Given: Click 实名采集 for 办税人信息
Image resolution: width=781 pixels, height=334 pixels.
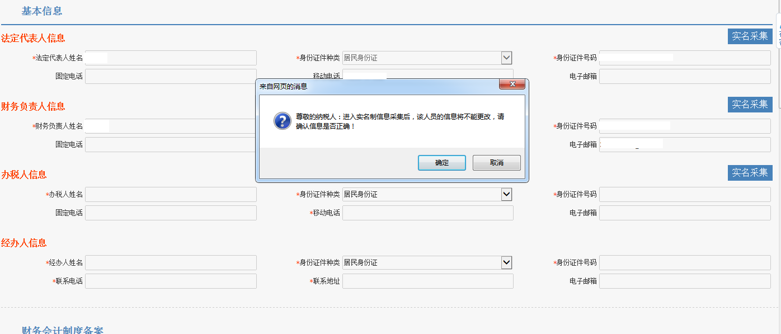Looking at the screenshot, I should (750, 173).
